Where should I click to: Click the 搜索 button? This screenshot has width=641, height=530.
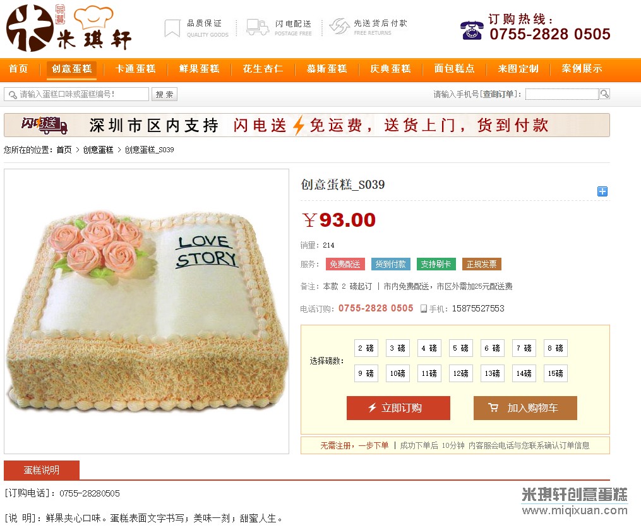[x=164, y=95]
